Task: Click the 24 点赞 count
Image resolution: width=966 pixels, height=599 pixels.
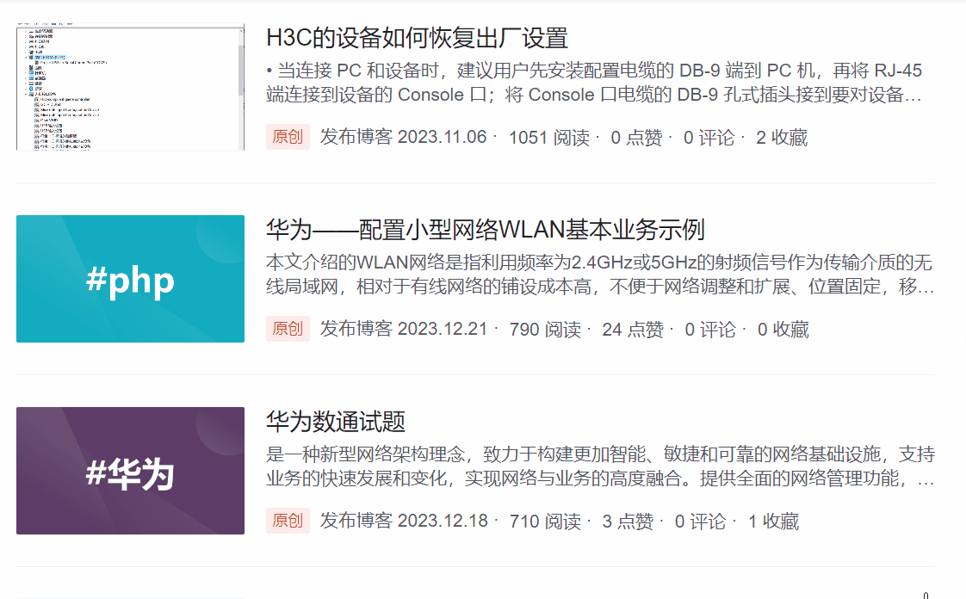Action: 633,330
